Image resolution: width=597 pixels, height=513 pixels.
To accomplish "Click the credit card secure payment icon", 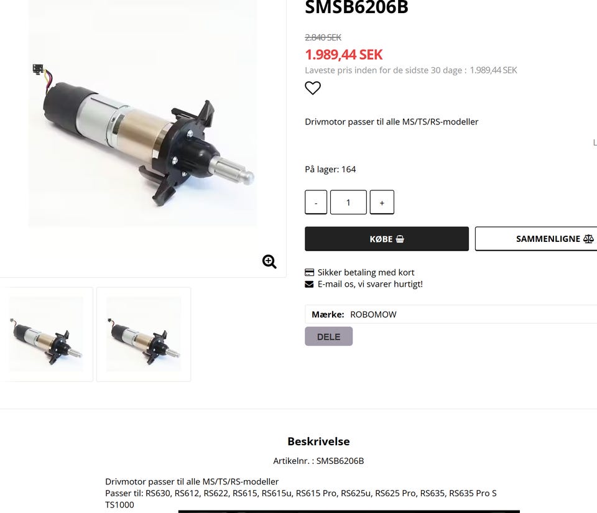I will tap(309, 272).
